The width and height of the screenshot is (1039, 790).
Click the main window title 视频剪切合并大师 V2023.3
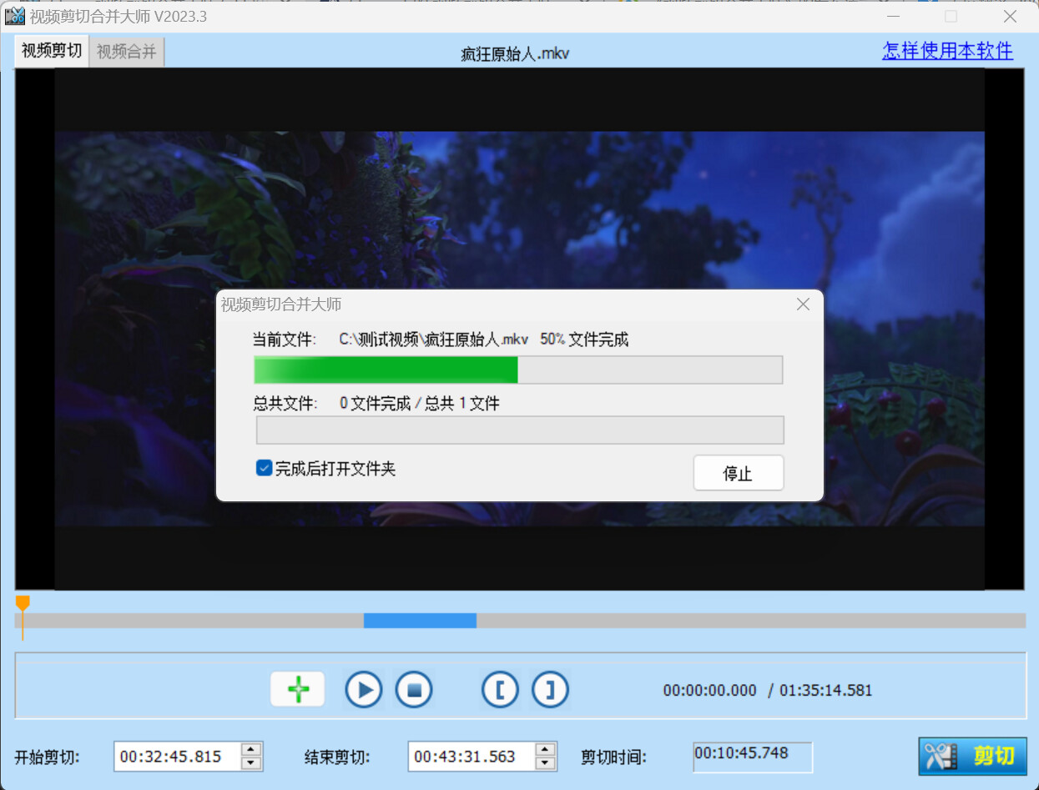click(119, 17)
